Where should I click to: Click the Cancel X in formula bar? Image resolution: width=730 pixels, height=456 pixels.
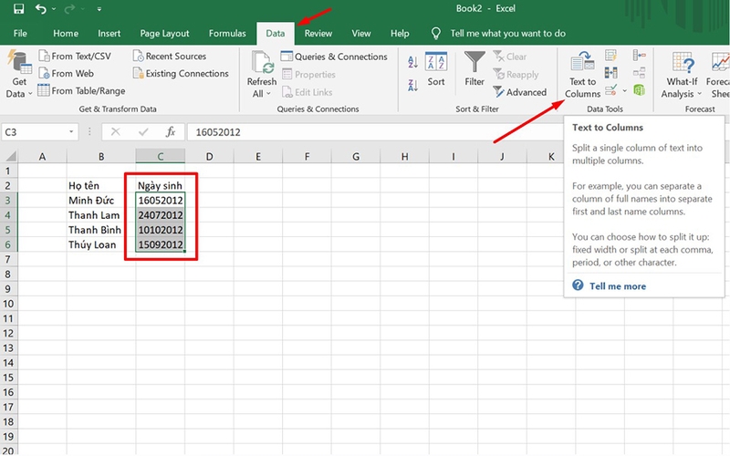(116, 132)
